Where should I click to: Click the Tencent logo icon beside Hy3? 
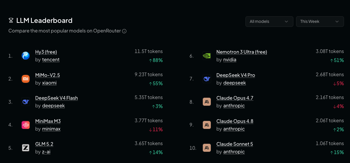tap(26, 56)
